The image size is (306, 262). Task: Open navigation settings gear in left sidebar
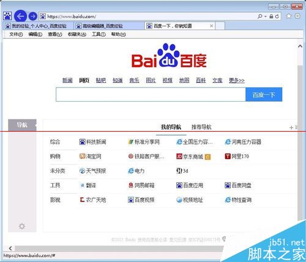(22, 226)
